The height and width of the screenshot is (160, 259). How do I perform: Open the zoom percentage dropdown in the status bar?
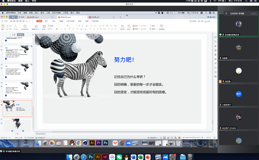click(209, 138)
